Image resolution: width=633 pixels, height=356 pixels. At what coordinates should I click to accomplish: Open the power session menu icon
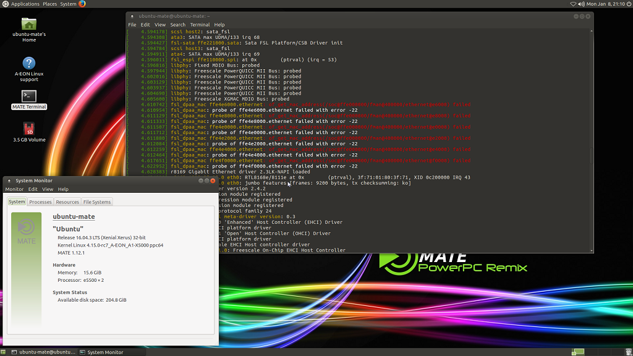[629, 4]
